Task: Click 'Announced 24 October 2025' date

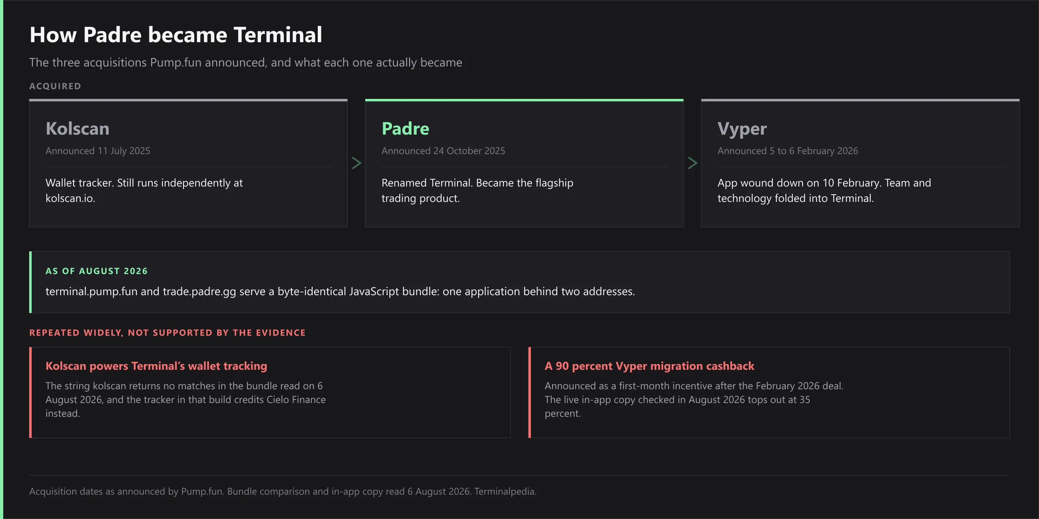Action: point(443,151)
